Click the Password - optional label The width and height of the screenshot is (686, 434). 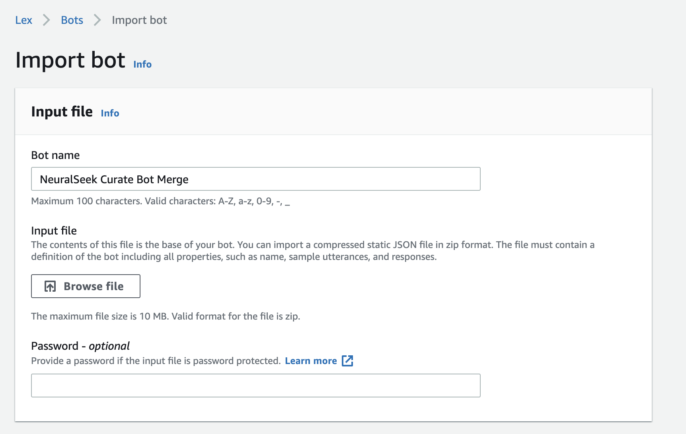tap(80, 346)
